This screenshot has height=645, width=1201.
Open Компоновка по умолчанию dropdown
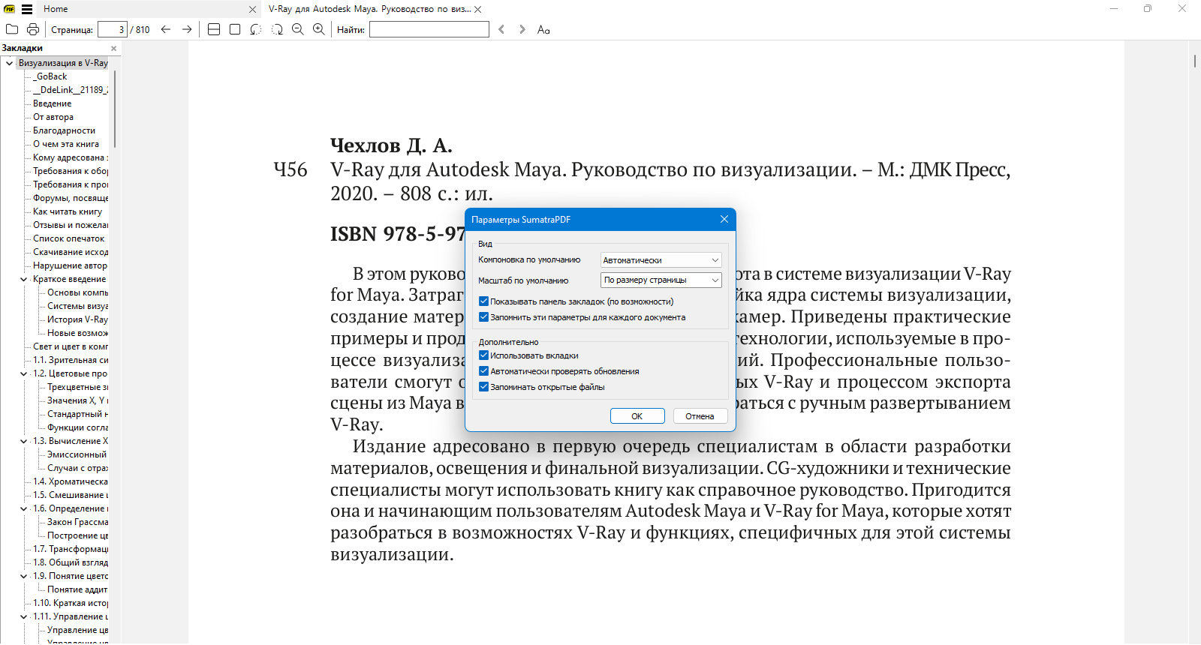point(661,260)
